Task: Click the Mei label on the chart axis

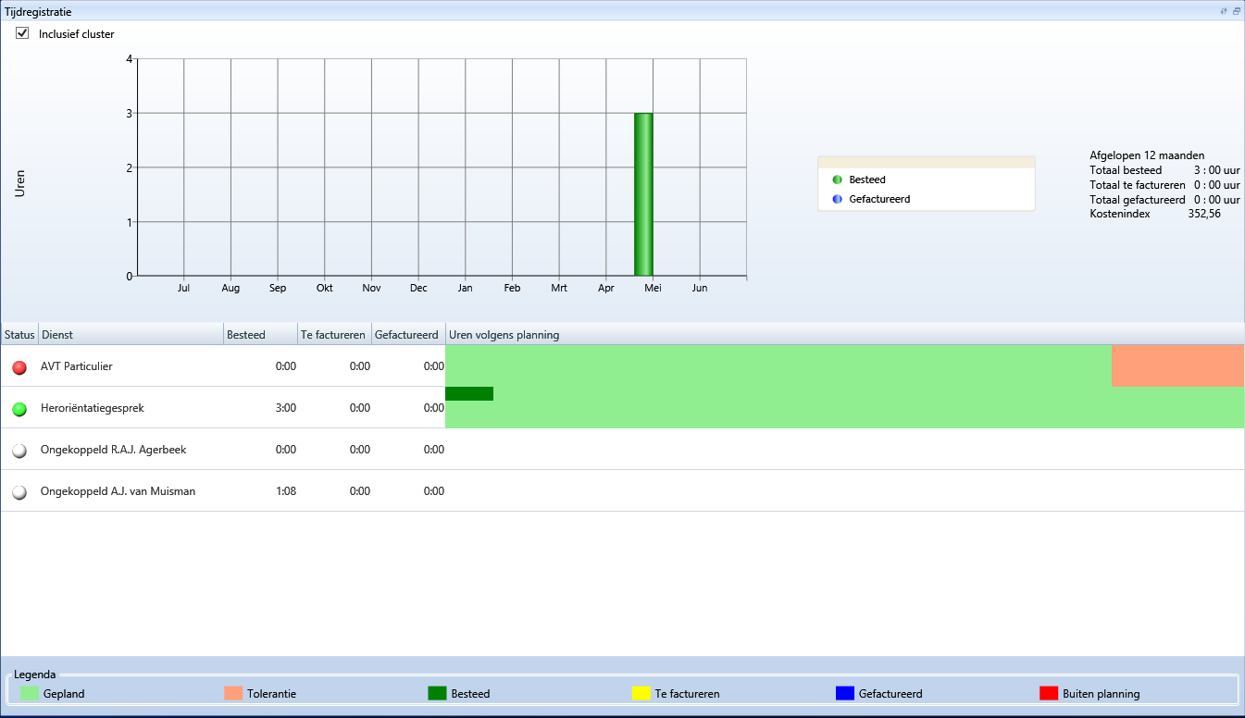Action: click(x=653, y=288)
